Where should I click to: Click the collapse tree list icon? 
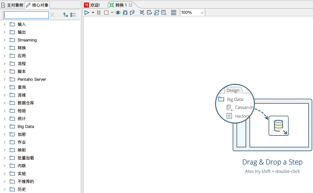click(73, 15)
